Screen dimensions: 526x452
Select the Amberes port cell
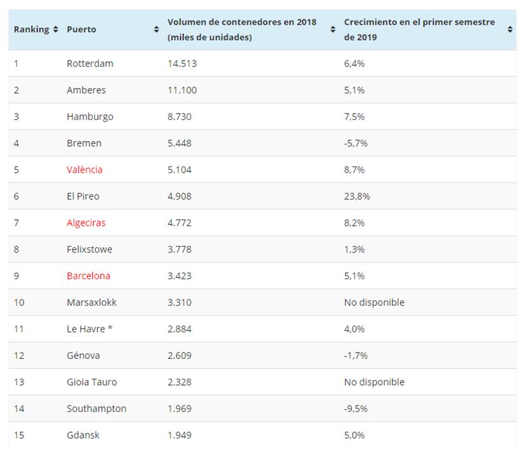point(87,91)
